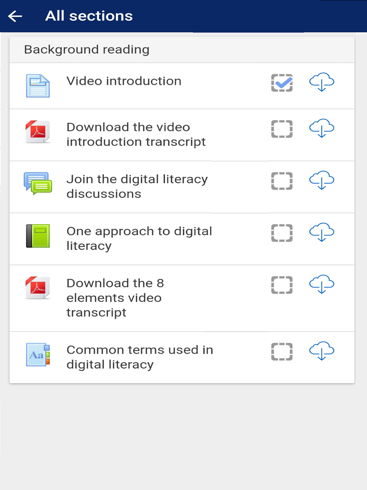Mark Common terms used in digital literacy complete
This screenshot has width=367, height=490.
pyautogui.click(x=282, y=352)
